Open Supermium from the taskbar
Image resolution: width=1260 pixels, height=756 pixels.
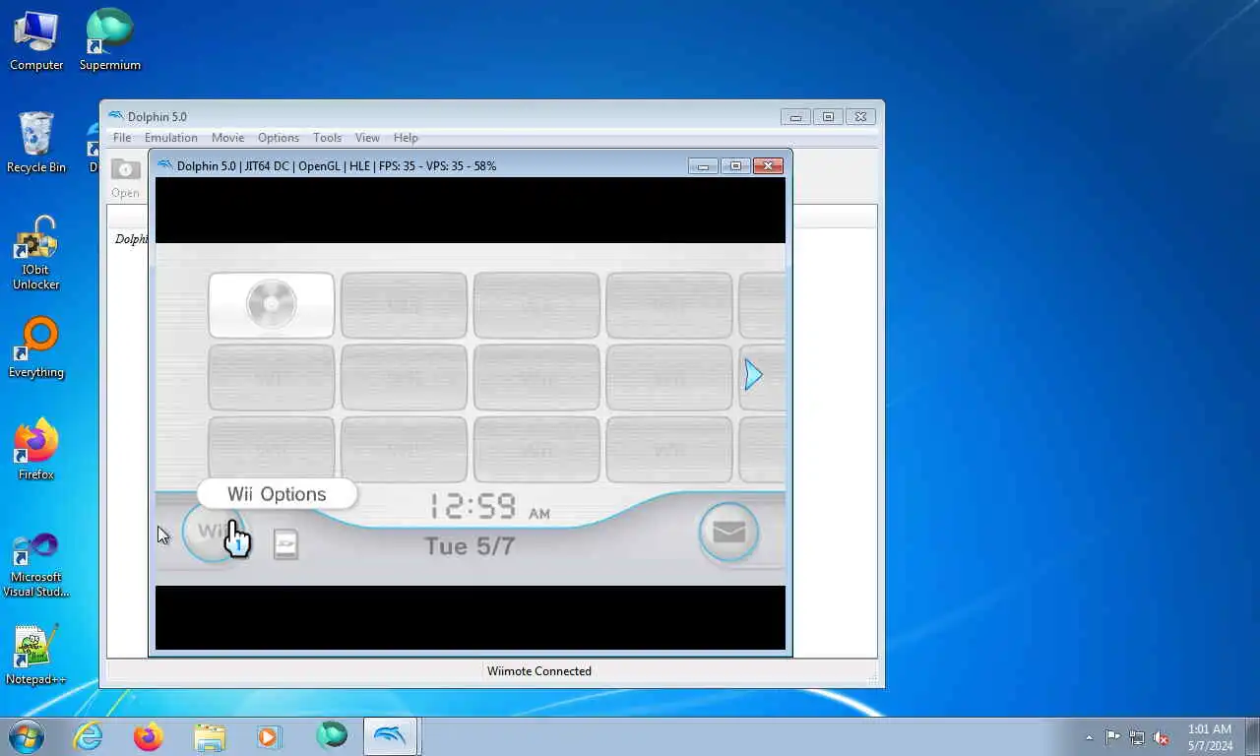point(332,735)
